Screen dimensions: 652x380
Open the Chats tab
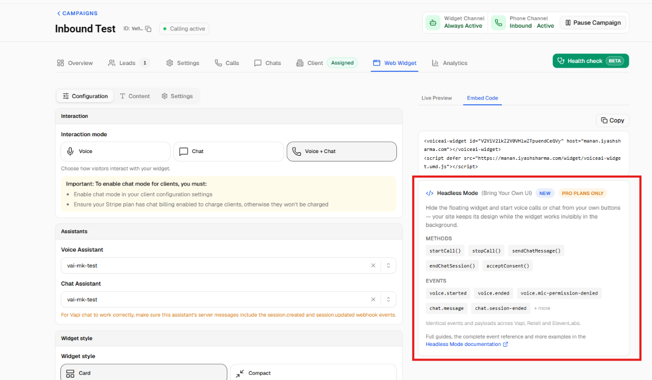268,63
